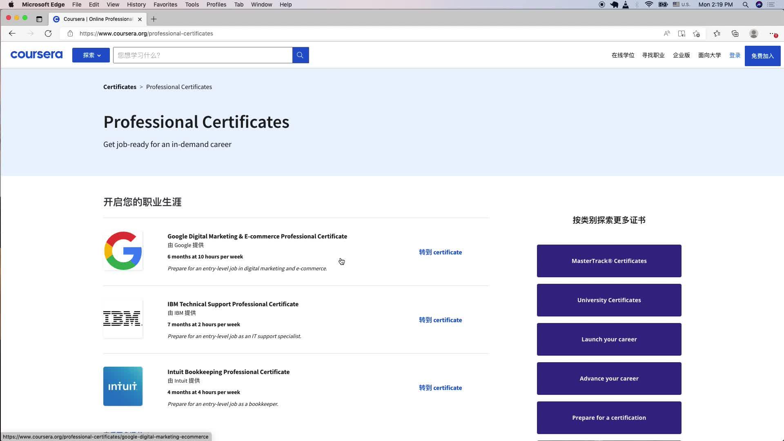Click 转到 certificate for IBM
This screenshot has height=441, width=784.
click(440, 320)
